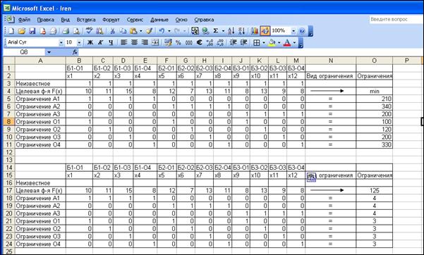Open the borders style dropdown arrow
Viewport: 424px width, 255px height.
pos(264,42)
